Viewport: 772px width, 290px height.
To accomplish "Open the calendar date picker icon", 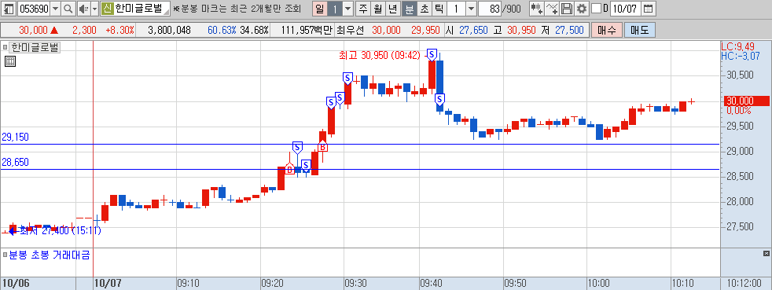I will pyautogui.click(x=649, y=9).
